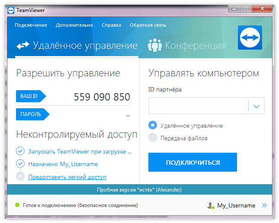Click the Неконтролируемый доступ heading
This screenshot has height=223, width=279.
tap(77, 135)
